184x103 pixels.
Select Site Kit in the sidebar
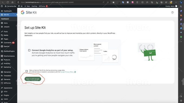point(9,15)
